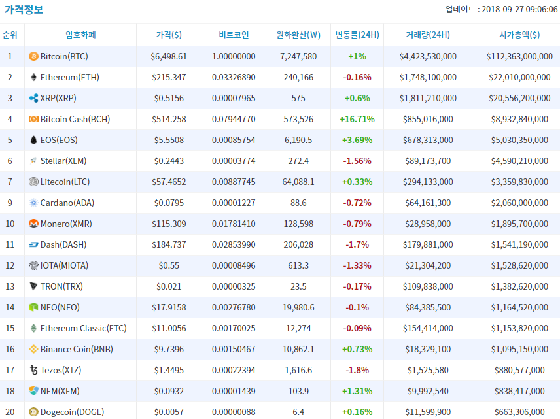560x419 pixels.
Task: Click the 변동률(24H) column header
Action: [357, 35]
